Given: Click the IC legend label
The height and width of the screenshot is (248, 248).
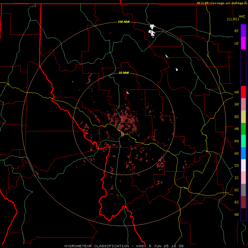Looking at the screenshot, I should click(236, 178).
